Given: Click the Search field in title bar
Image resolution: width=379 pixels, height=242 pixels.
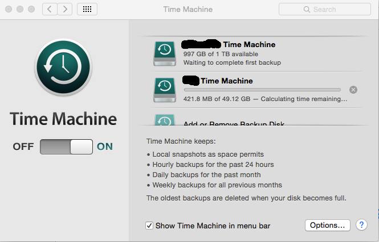Looking at the screenshot, I should tap(325, 9).
